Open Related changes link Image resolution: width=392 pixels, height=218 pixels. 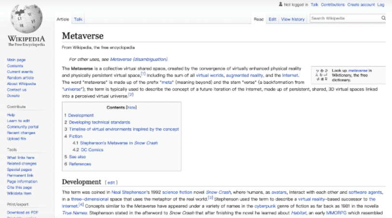22,164
